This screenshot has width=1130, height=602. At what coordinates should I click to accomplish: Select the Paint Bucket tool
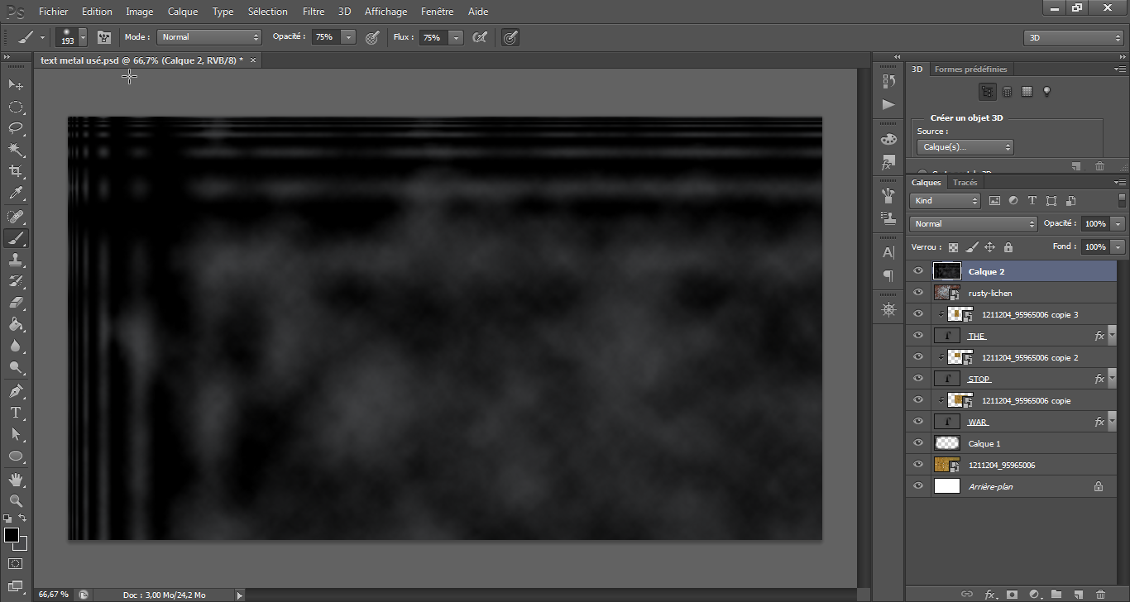(16, 324)
